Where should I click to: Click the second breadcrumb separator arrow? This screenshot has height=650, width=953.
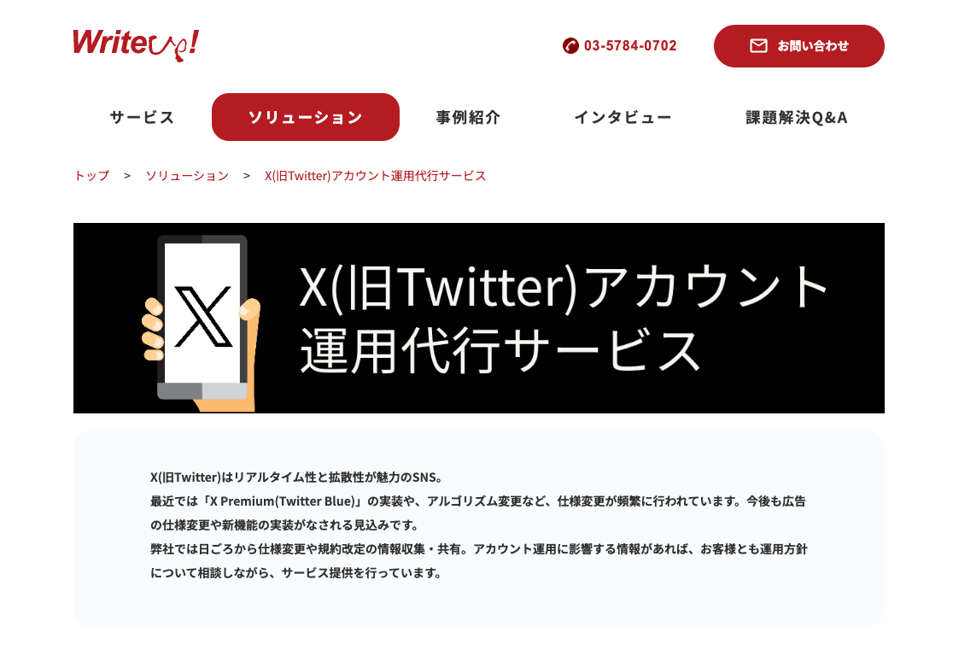[247, 176]
